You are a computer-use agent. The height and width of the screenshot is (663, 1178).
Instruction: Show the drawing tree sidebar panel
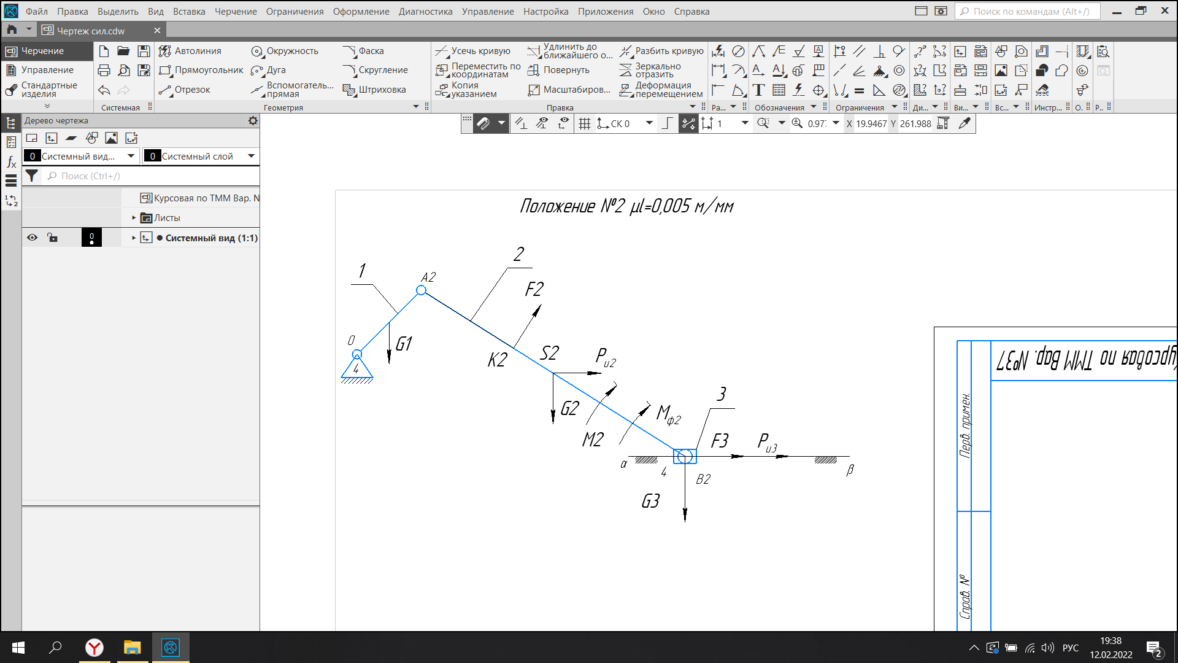(x=11, y=123)
